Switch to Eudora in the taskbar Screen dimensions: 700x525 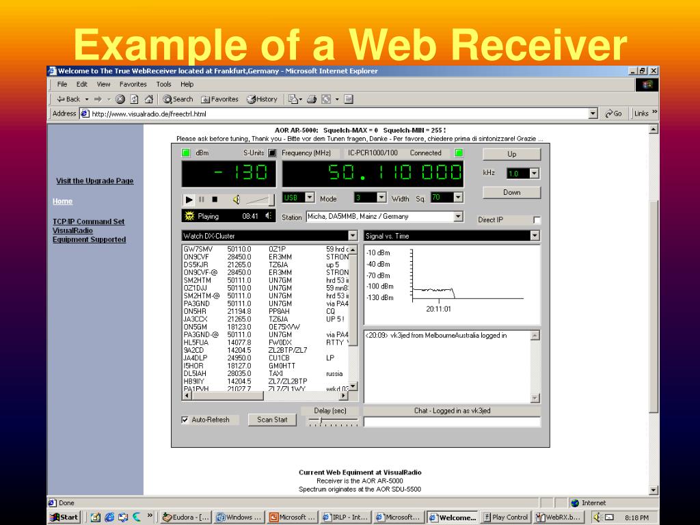(x=186, y=517)
